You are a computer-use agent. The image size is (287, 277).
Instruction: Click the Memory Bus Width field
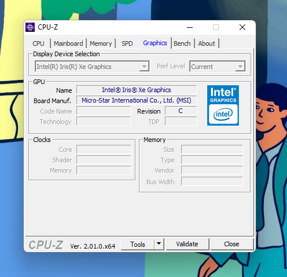pos(212,181)
